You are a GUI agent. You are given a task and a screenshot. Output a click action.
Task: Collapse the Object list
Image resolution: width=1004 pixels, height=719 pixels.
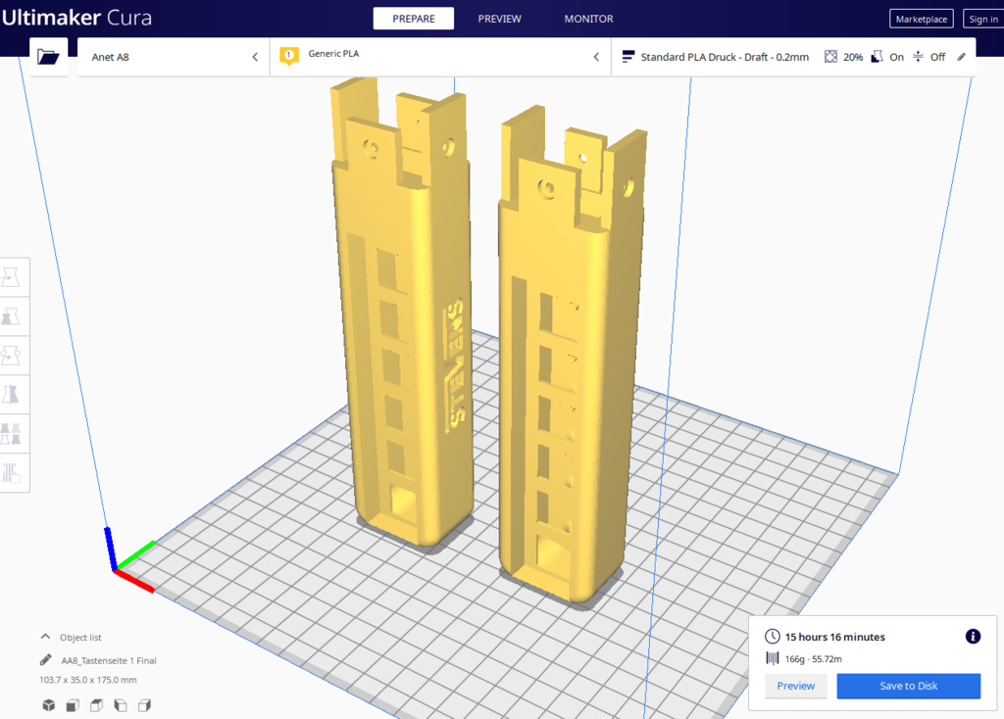pos(46,637)
